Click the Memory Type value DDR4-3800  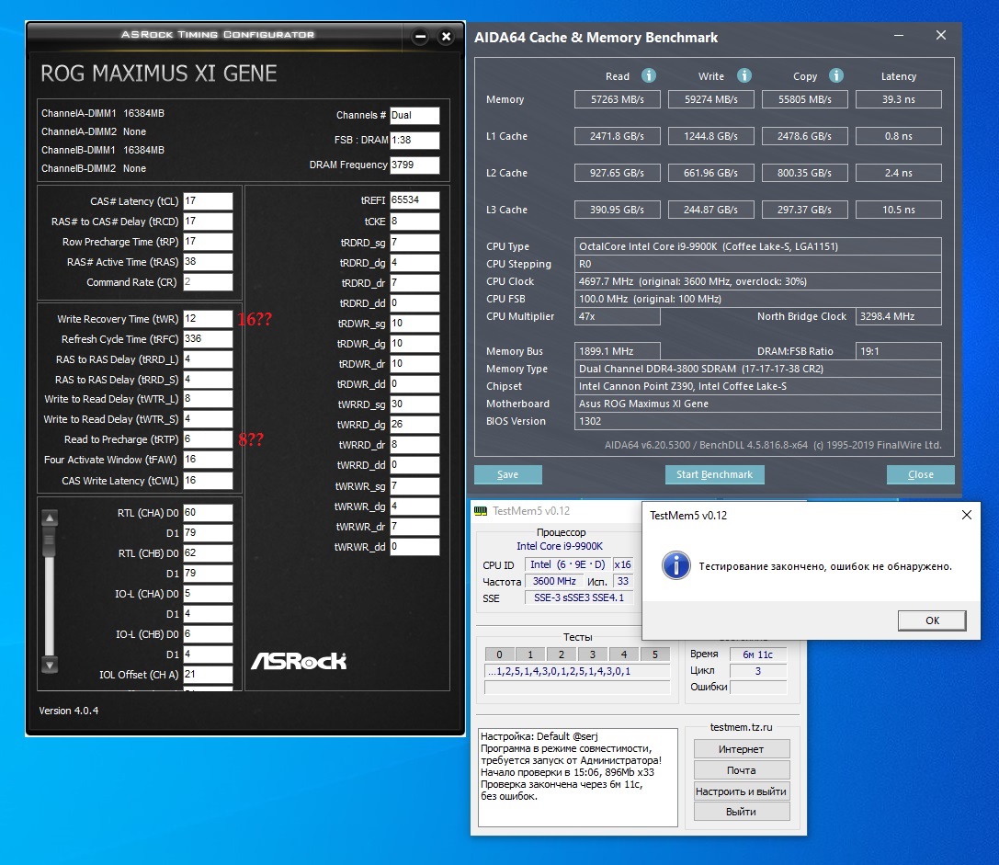(757, 369)
